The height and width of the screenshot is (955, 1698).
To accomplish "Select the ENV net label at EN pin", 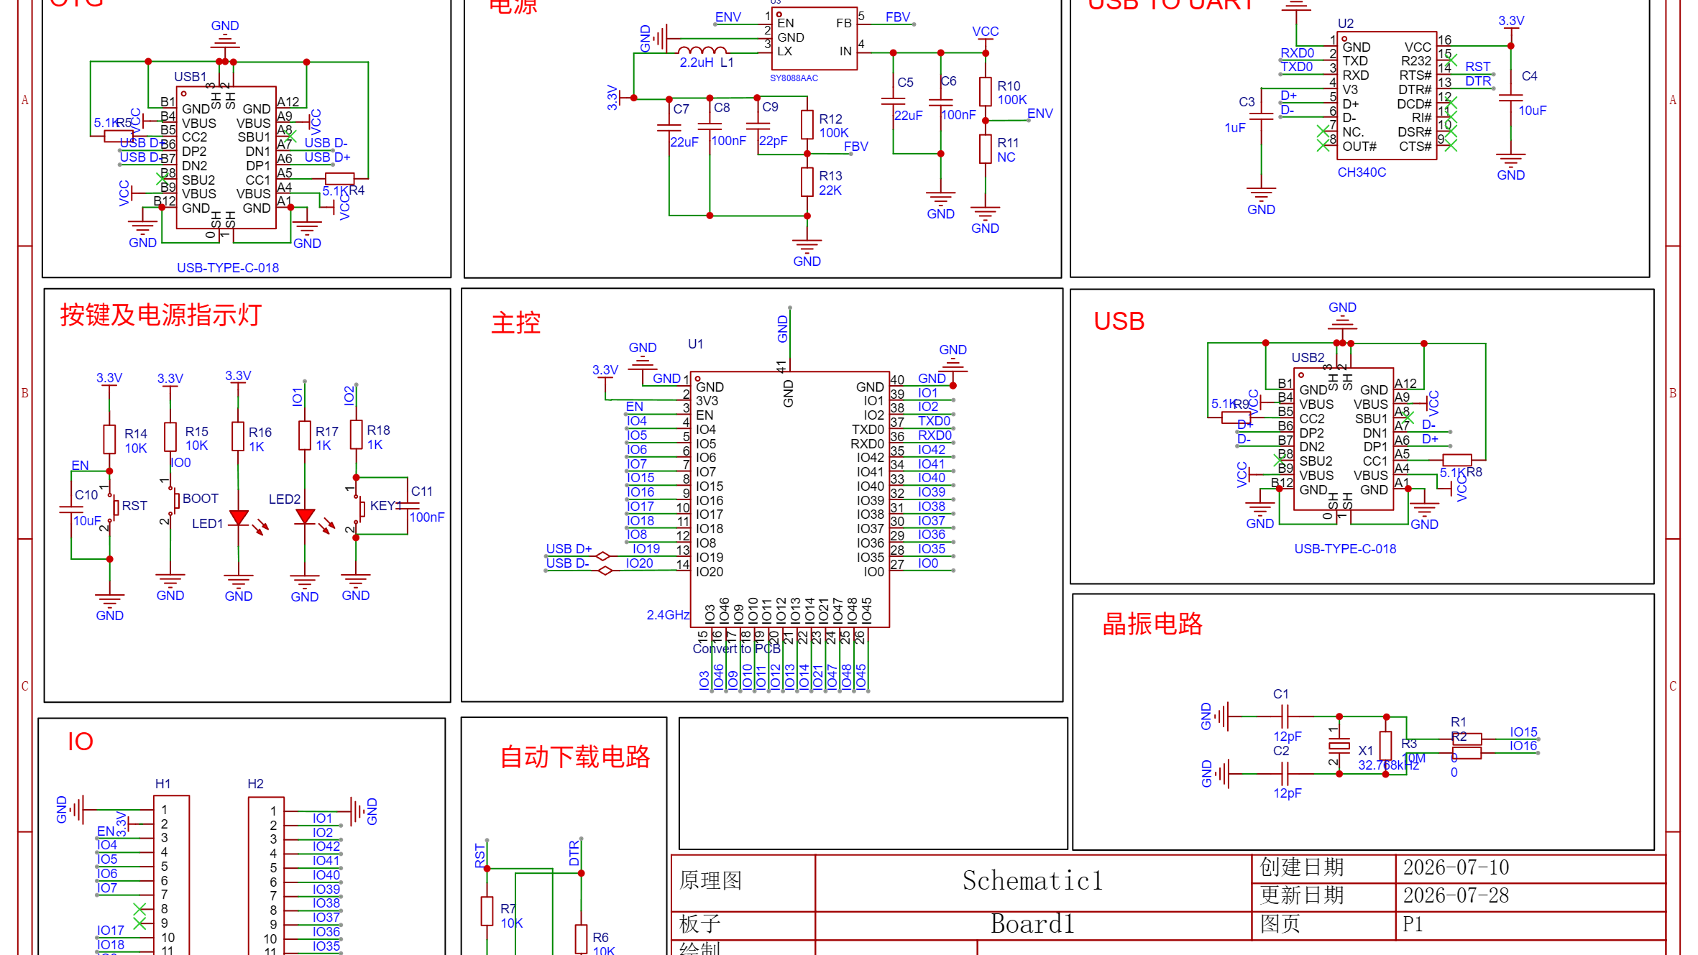I will click(x=728, y=17).
